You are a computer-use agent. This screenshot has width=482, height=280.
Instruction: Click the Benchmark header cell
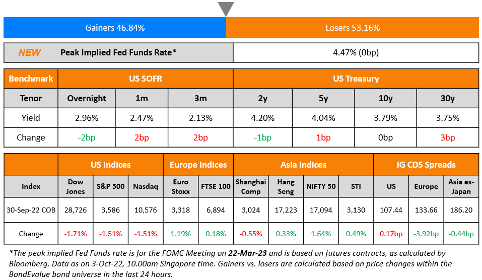tap(31, 79)
